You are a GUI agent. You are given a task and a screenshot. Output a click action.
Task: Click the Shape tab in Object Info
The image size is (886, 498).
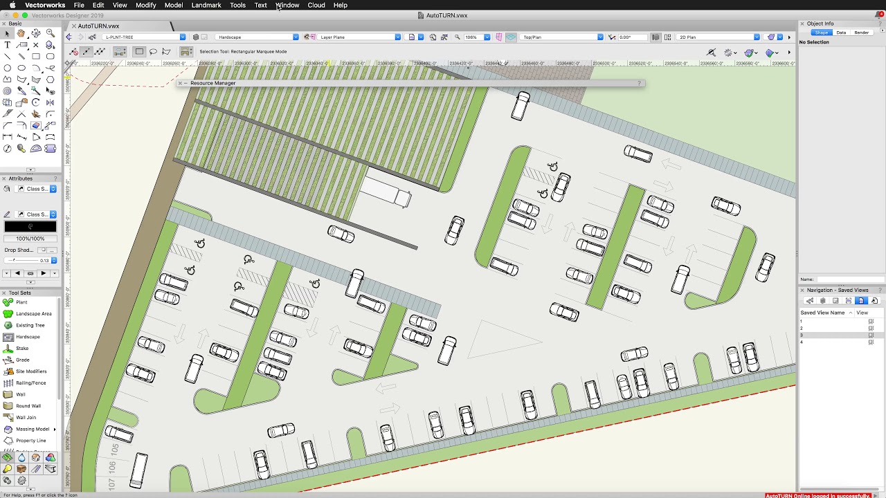(821, 33)
